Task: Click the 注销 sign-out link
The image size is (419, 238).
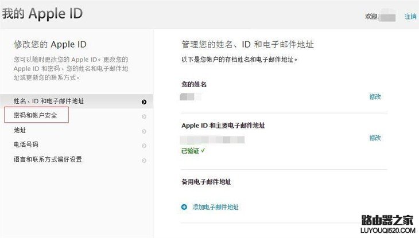Action: pos(410,17)
